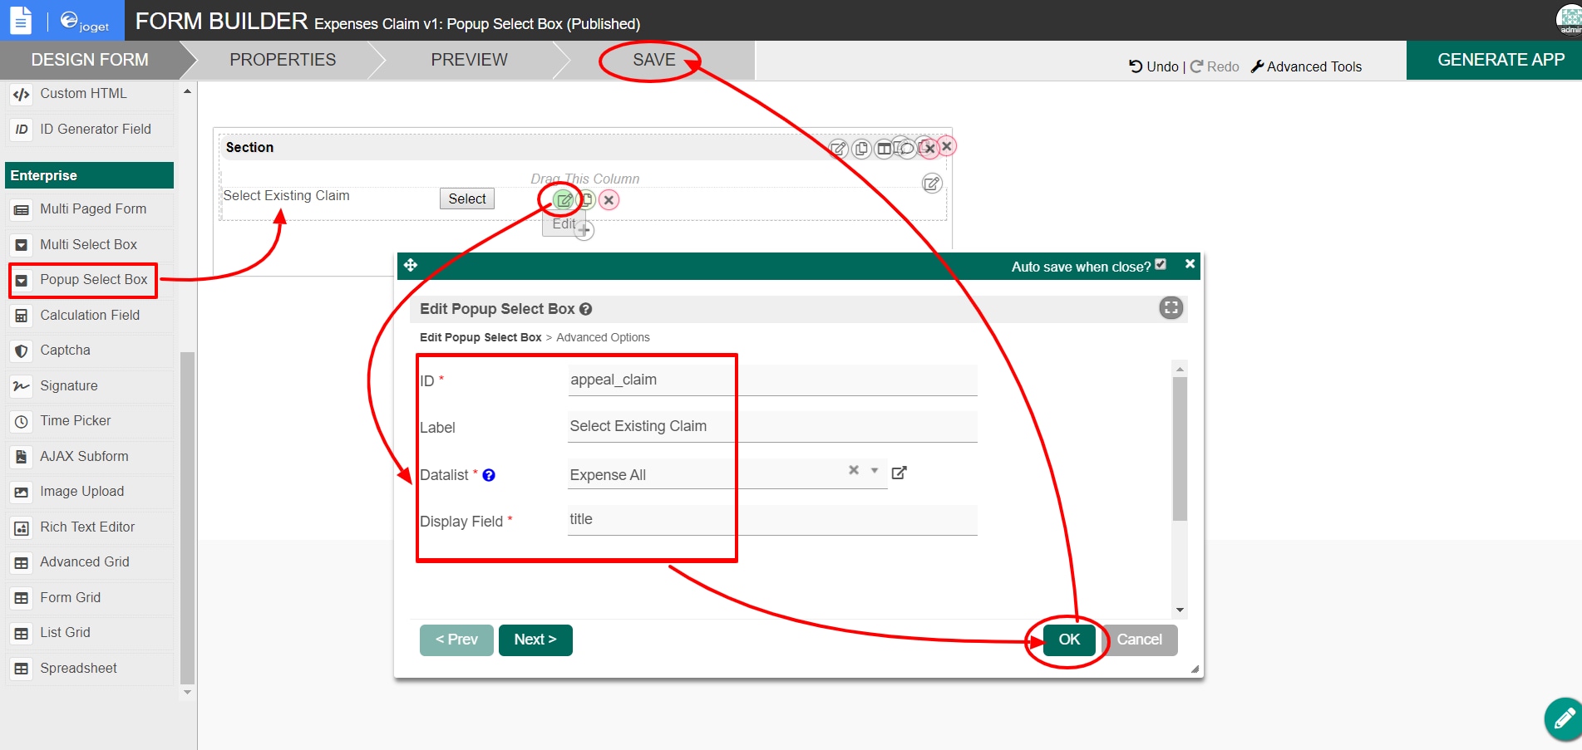Open the Datalist external link icon
The width and height of the screenshot is (1582, 750).
point(899,473)
